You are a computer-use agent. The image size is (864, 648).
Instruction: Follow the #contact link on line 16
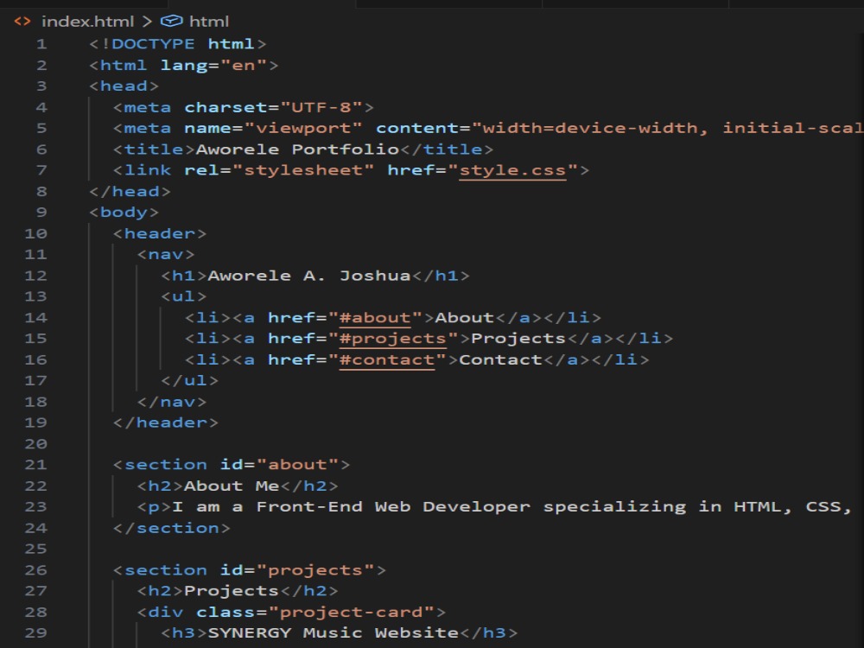click(x=387, y=359)
